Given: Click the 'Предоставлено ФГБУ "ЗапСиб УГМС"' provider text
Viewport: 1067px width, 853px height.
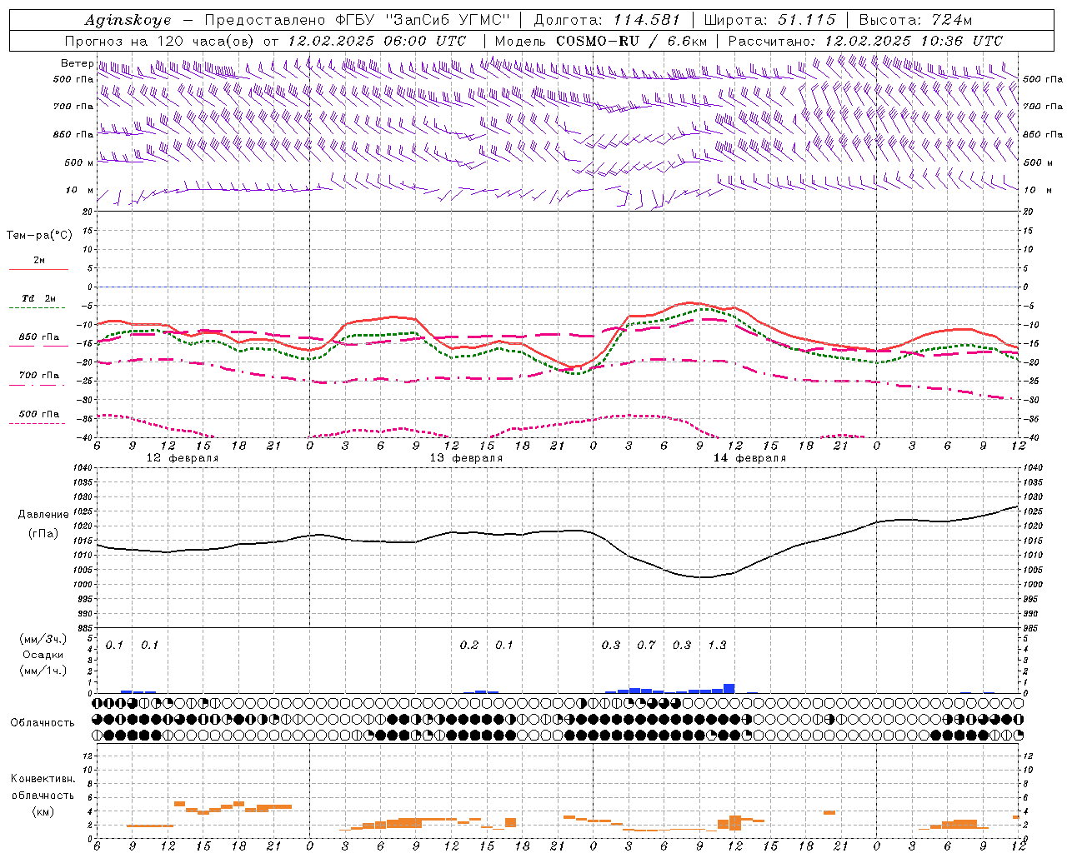Looking at the screenshot, I should pyautogui.click(x=357, y=20).
